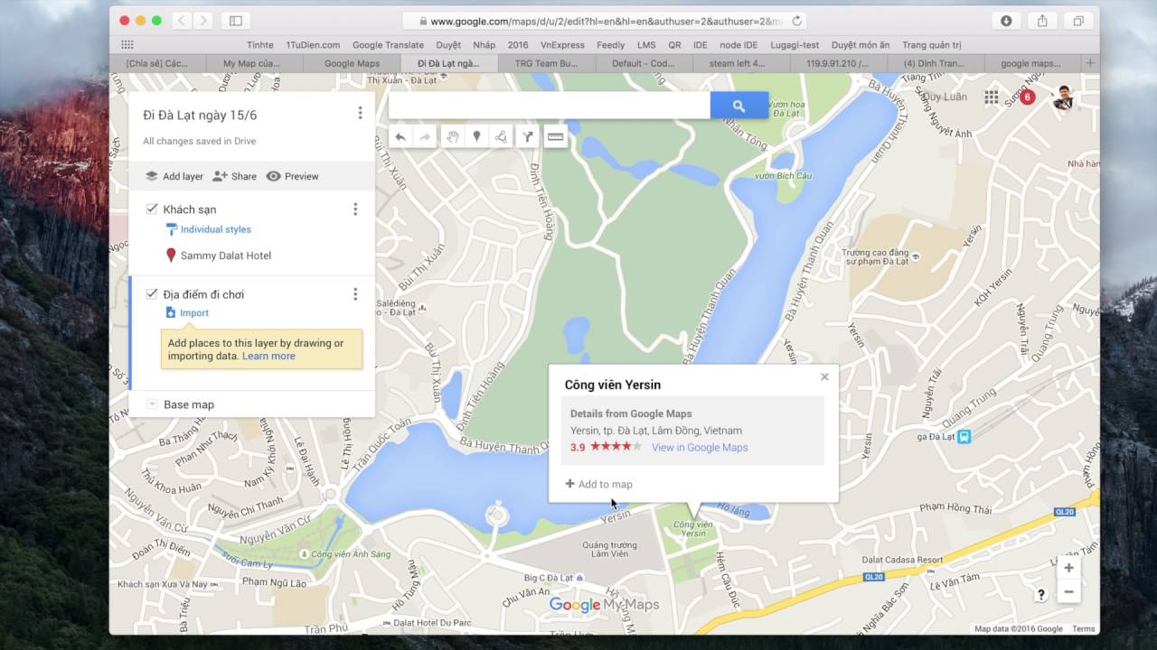Click Add layer
This screenshot has height=650, width=1157.
174,176
